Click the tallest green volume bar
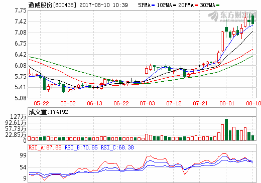This screenshot has width=261, height=183. click(226, 129)
